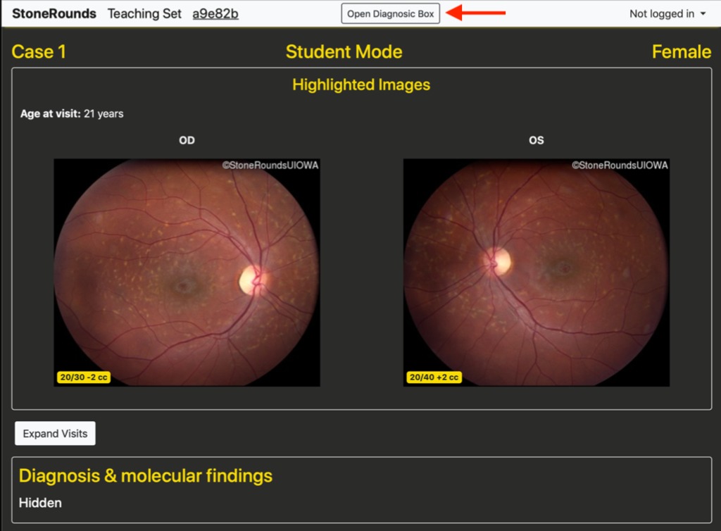Click the Highlighted Images section title

point(361,85)
